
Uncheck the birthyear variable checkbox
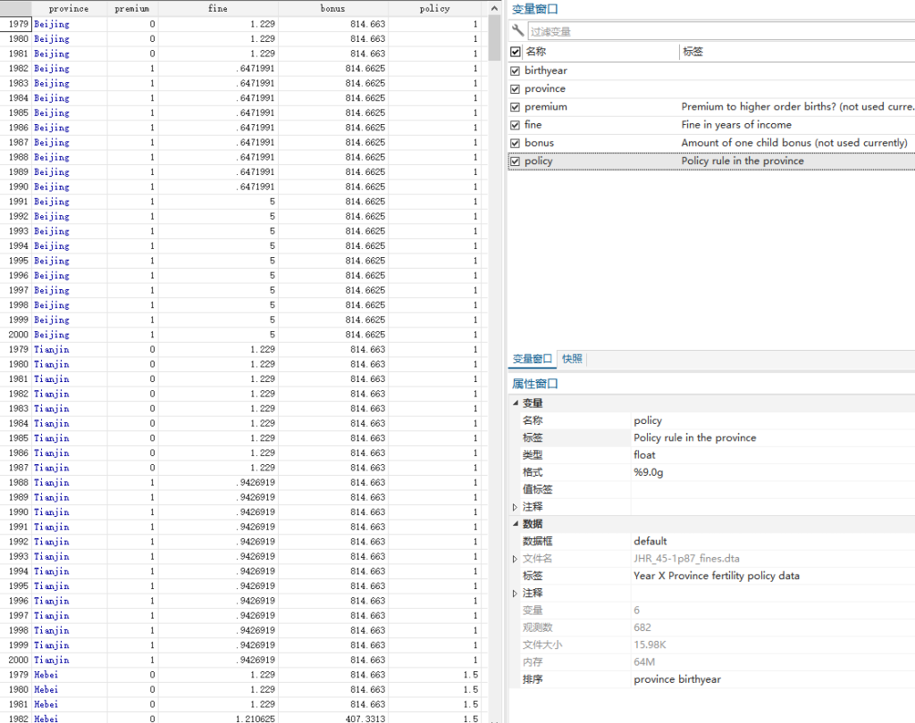coord(515,71)
